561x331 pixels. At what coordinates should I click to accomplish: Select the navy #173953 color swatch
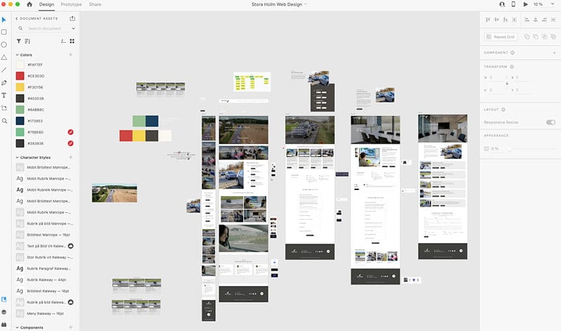tap(20, 121)
